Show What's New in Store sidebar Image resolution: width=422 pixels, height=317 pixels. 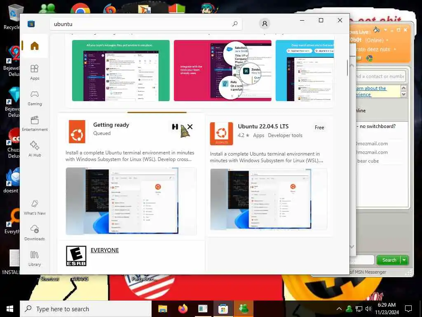tap(35, 207)
